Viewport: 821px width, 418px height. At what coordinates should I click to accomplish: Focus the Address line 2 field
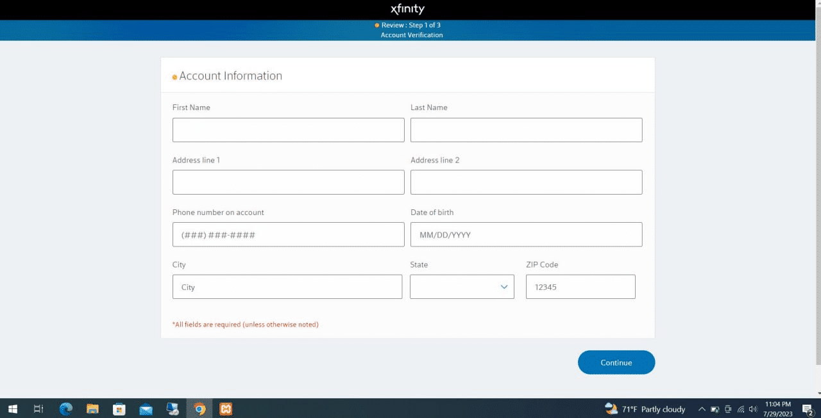[527, 182]
